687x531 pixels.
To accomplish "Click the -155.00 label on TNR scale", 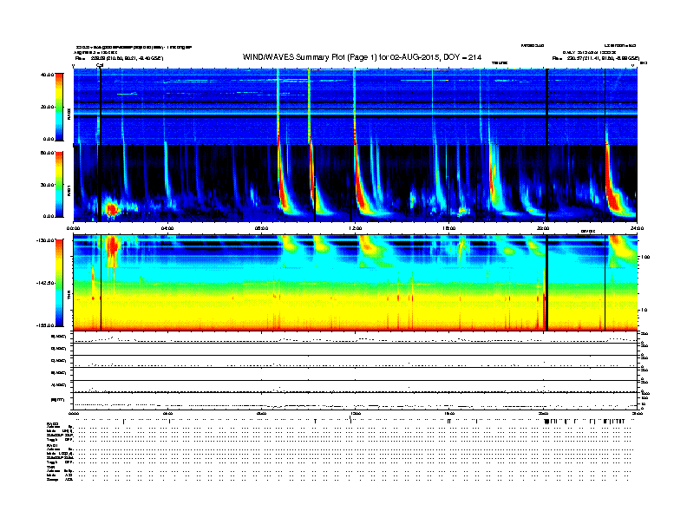I will [x=45, y=325].
